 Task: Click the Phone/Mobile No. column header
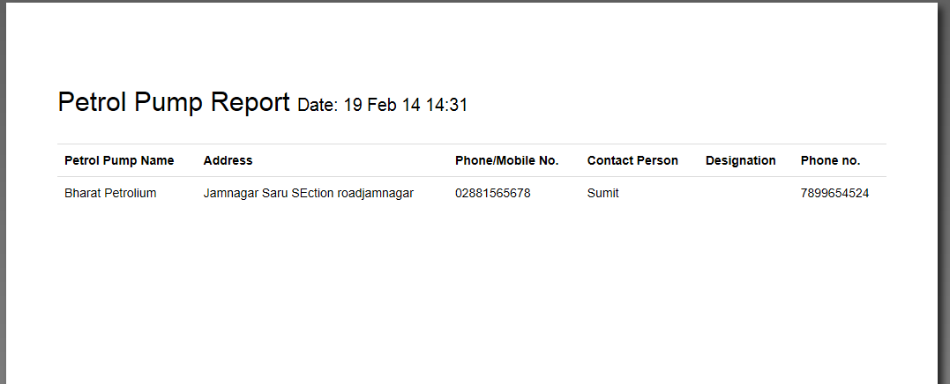507,161
